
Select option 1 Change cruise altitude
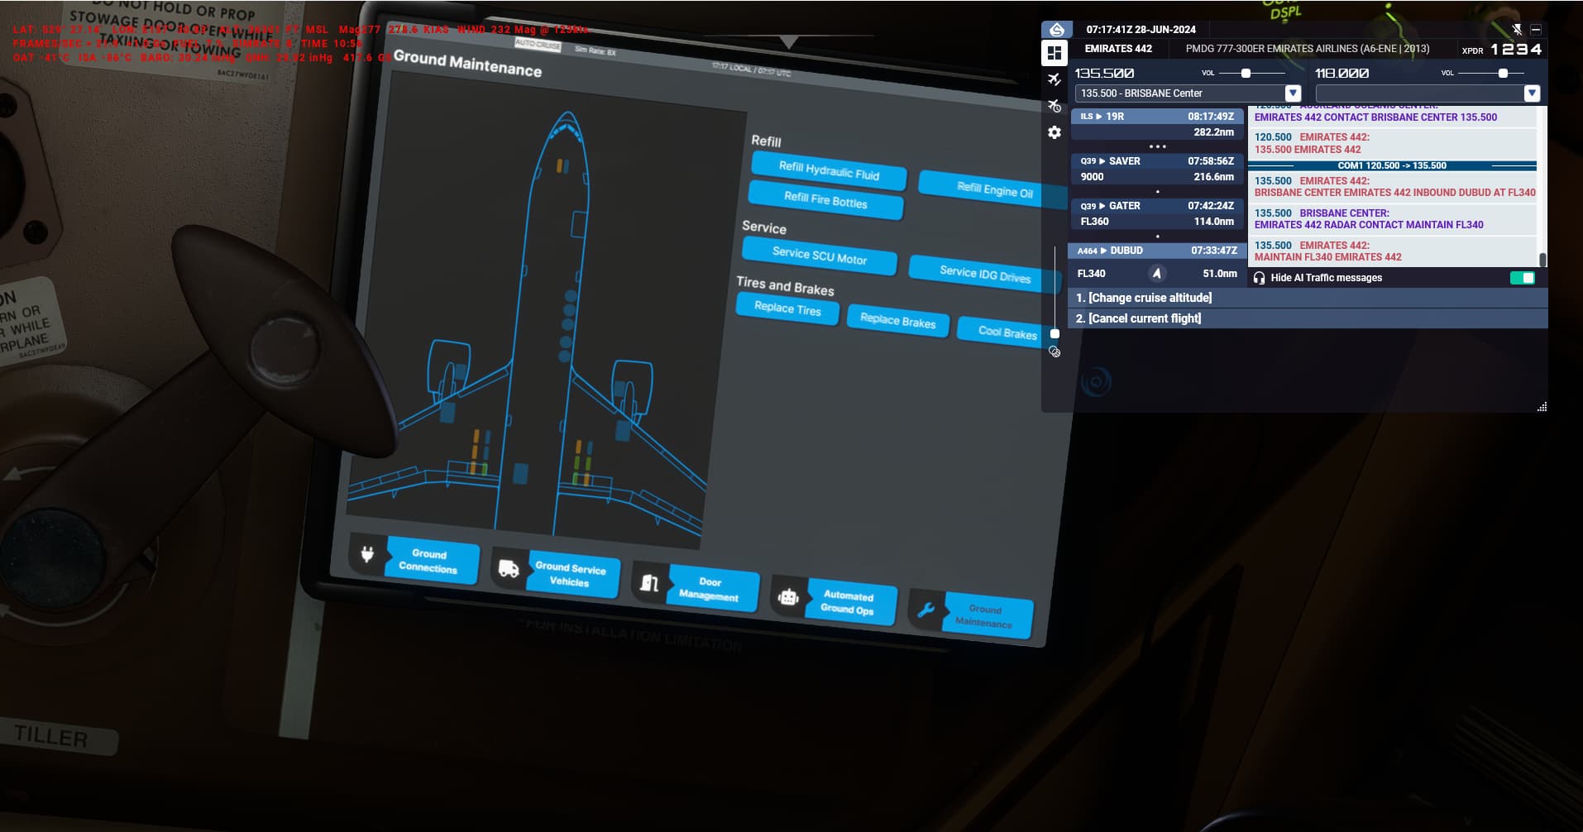tap(1308, 298)
